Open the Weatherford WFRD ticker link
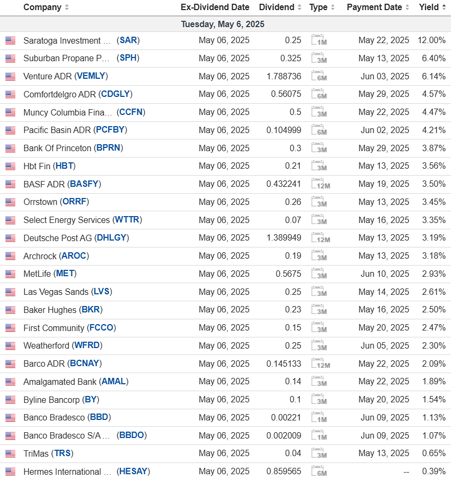The height and width of the screenshot is (479, 451). (x=87, y=346)
